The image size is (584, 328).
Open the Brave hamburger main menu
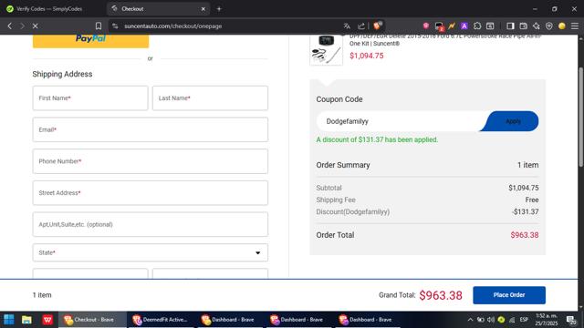575,26
